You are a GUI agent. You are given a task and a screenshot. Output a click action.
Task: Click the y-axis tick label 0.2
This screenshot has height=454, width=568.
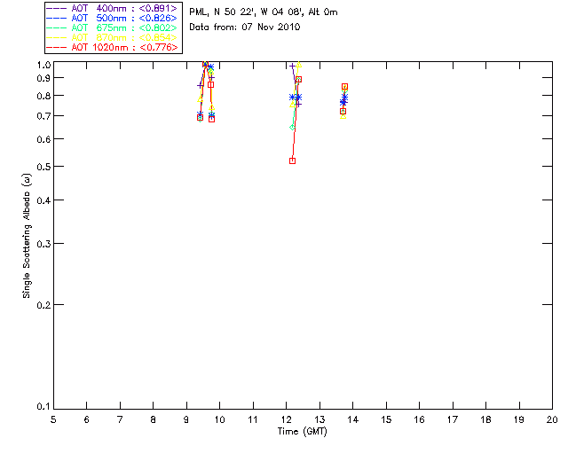(43, 305)
